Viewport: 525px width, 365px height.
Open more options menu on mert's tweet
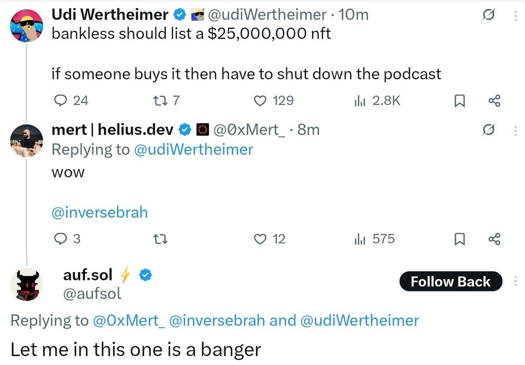tap(515, 131)
